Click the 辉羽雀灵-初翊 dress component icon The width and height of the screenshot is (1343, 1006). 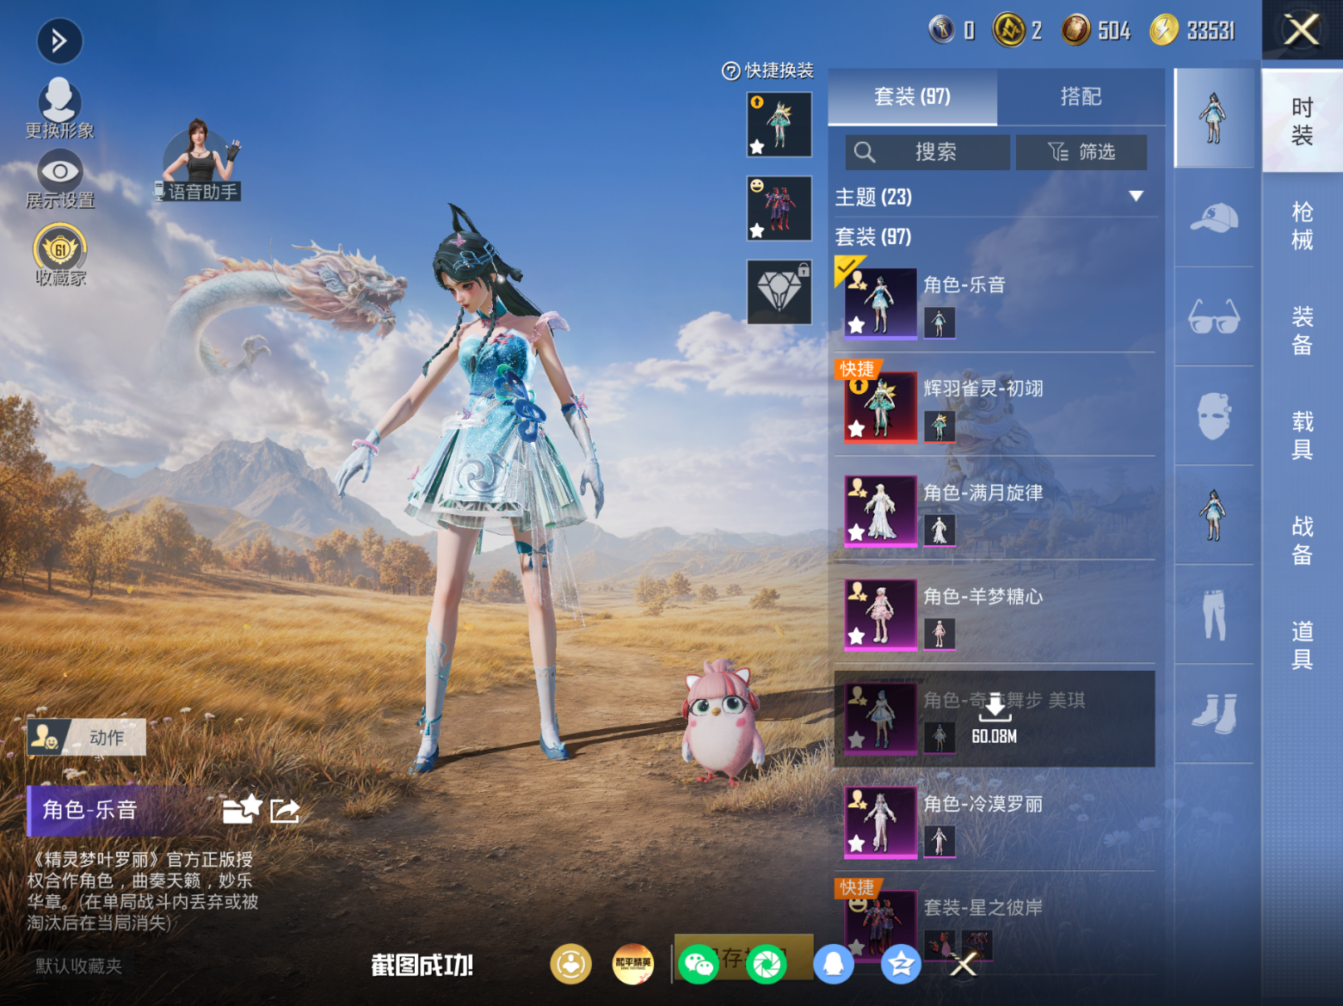coord(939,426)
